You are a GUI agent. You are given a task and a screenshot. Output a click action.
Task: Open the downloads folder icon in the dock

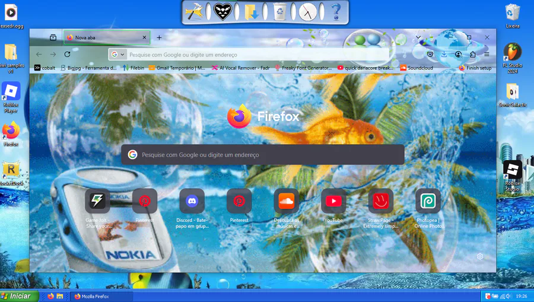click(x=251, y=12)
